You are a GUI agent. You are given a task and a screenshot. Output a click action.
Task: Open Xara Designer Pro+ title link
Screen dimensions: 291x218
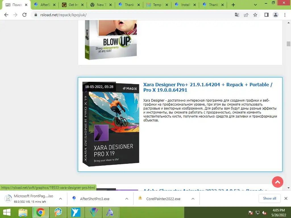pyautogui.click(x=208, y=87)
